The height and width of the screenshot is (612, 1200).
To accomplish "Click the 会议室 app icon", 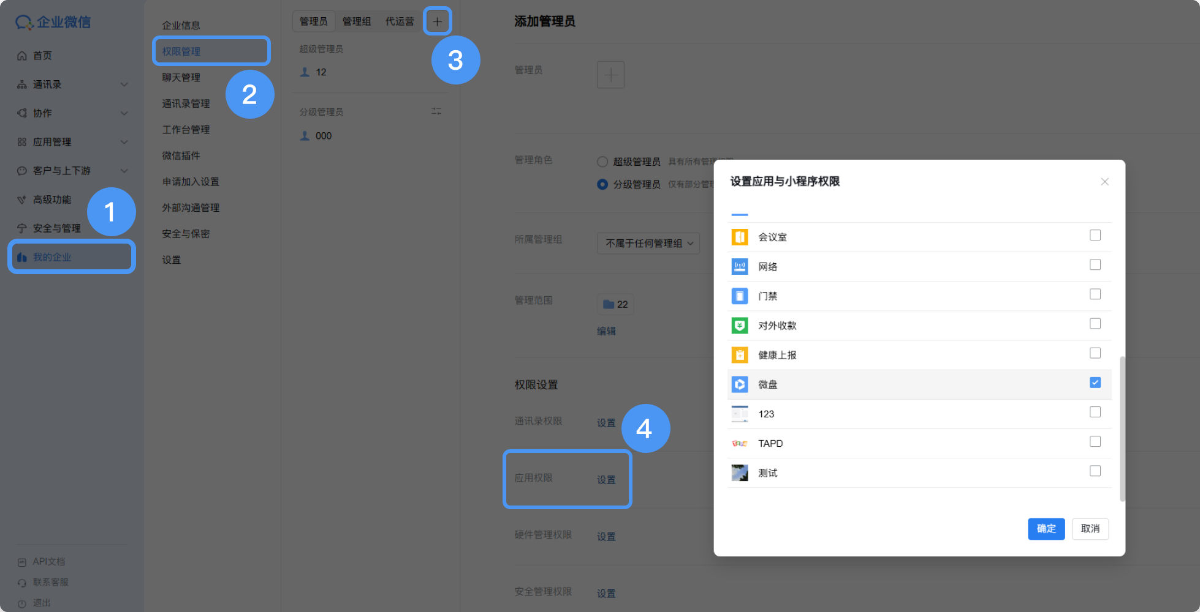I will click(740, 237).
